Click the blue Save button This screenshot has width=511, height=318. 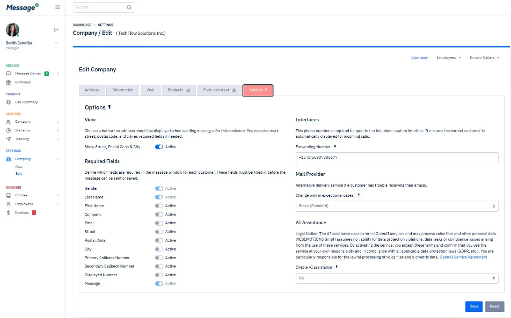pyautogui.click(x=474, y=306)
